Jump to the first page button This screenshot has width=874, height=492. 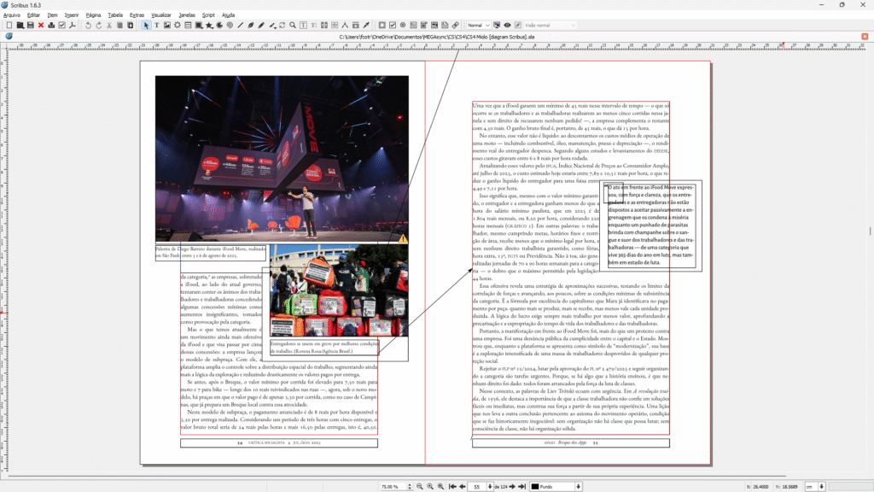(452, 486)
